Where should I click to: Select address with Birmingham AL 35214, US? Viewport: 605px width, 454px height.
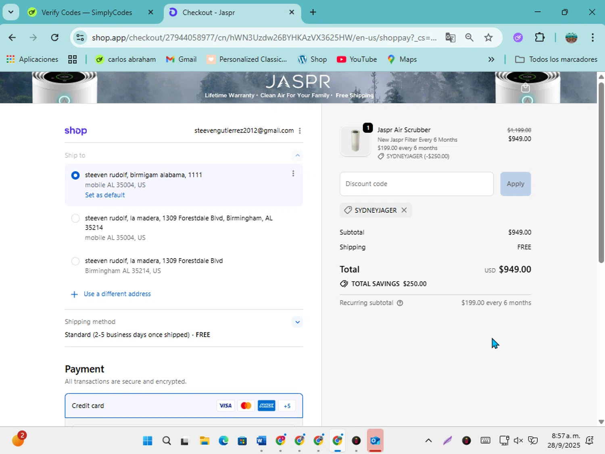point(75,261)
